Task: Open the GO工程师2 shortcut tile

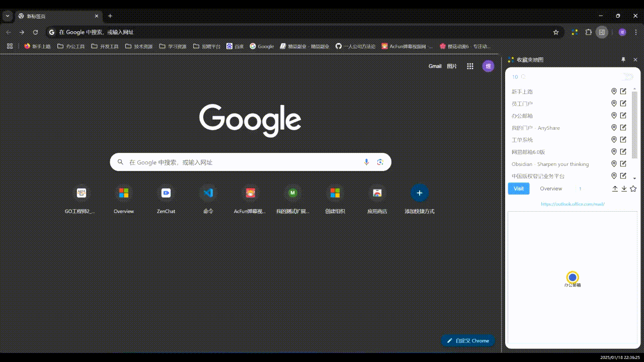Action: (x=82, y=200)
